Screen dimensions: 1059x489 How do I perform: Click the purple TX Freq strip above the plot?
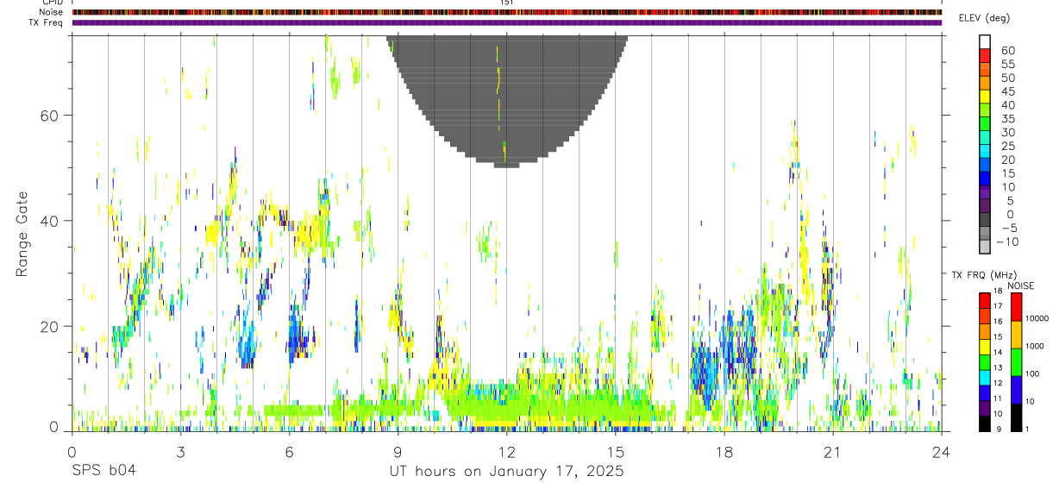click(x=506, y=22)
